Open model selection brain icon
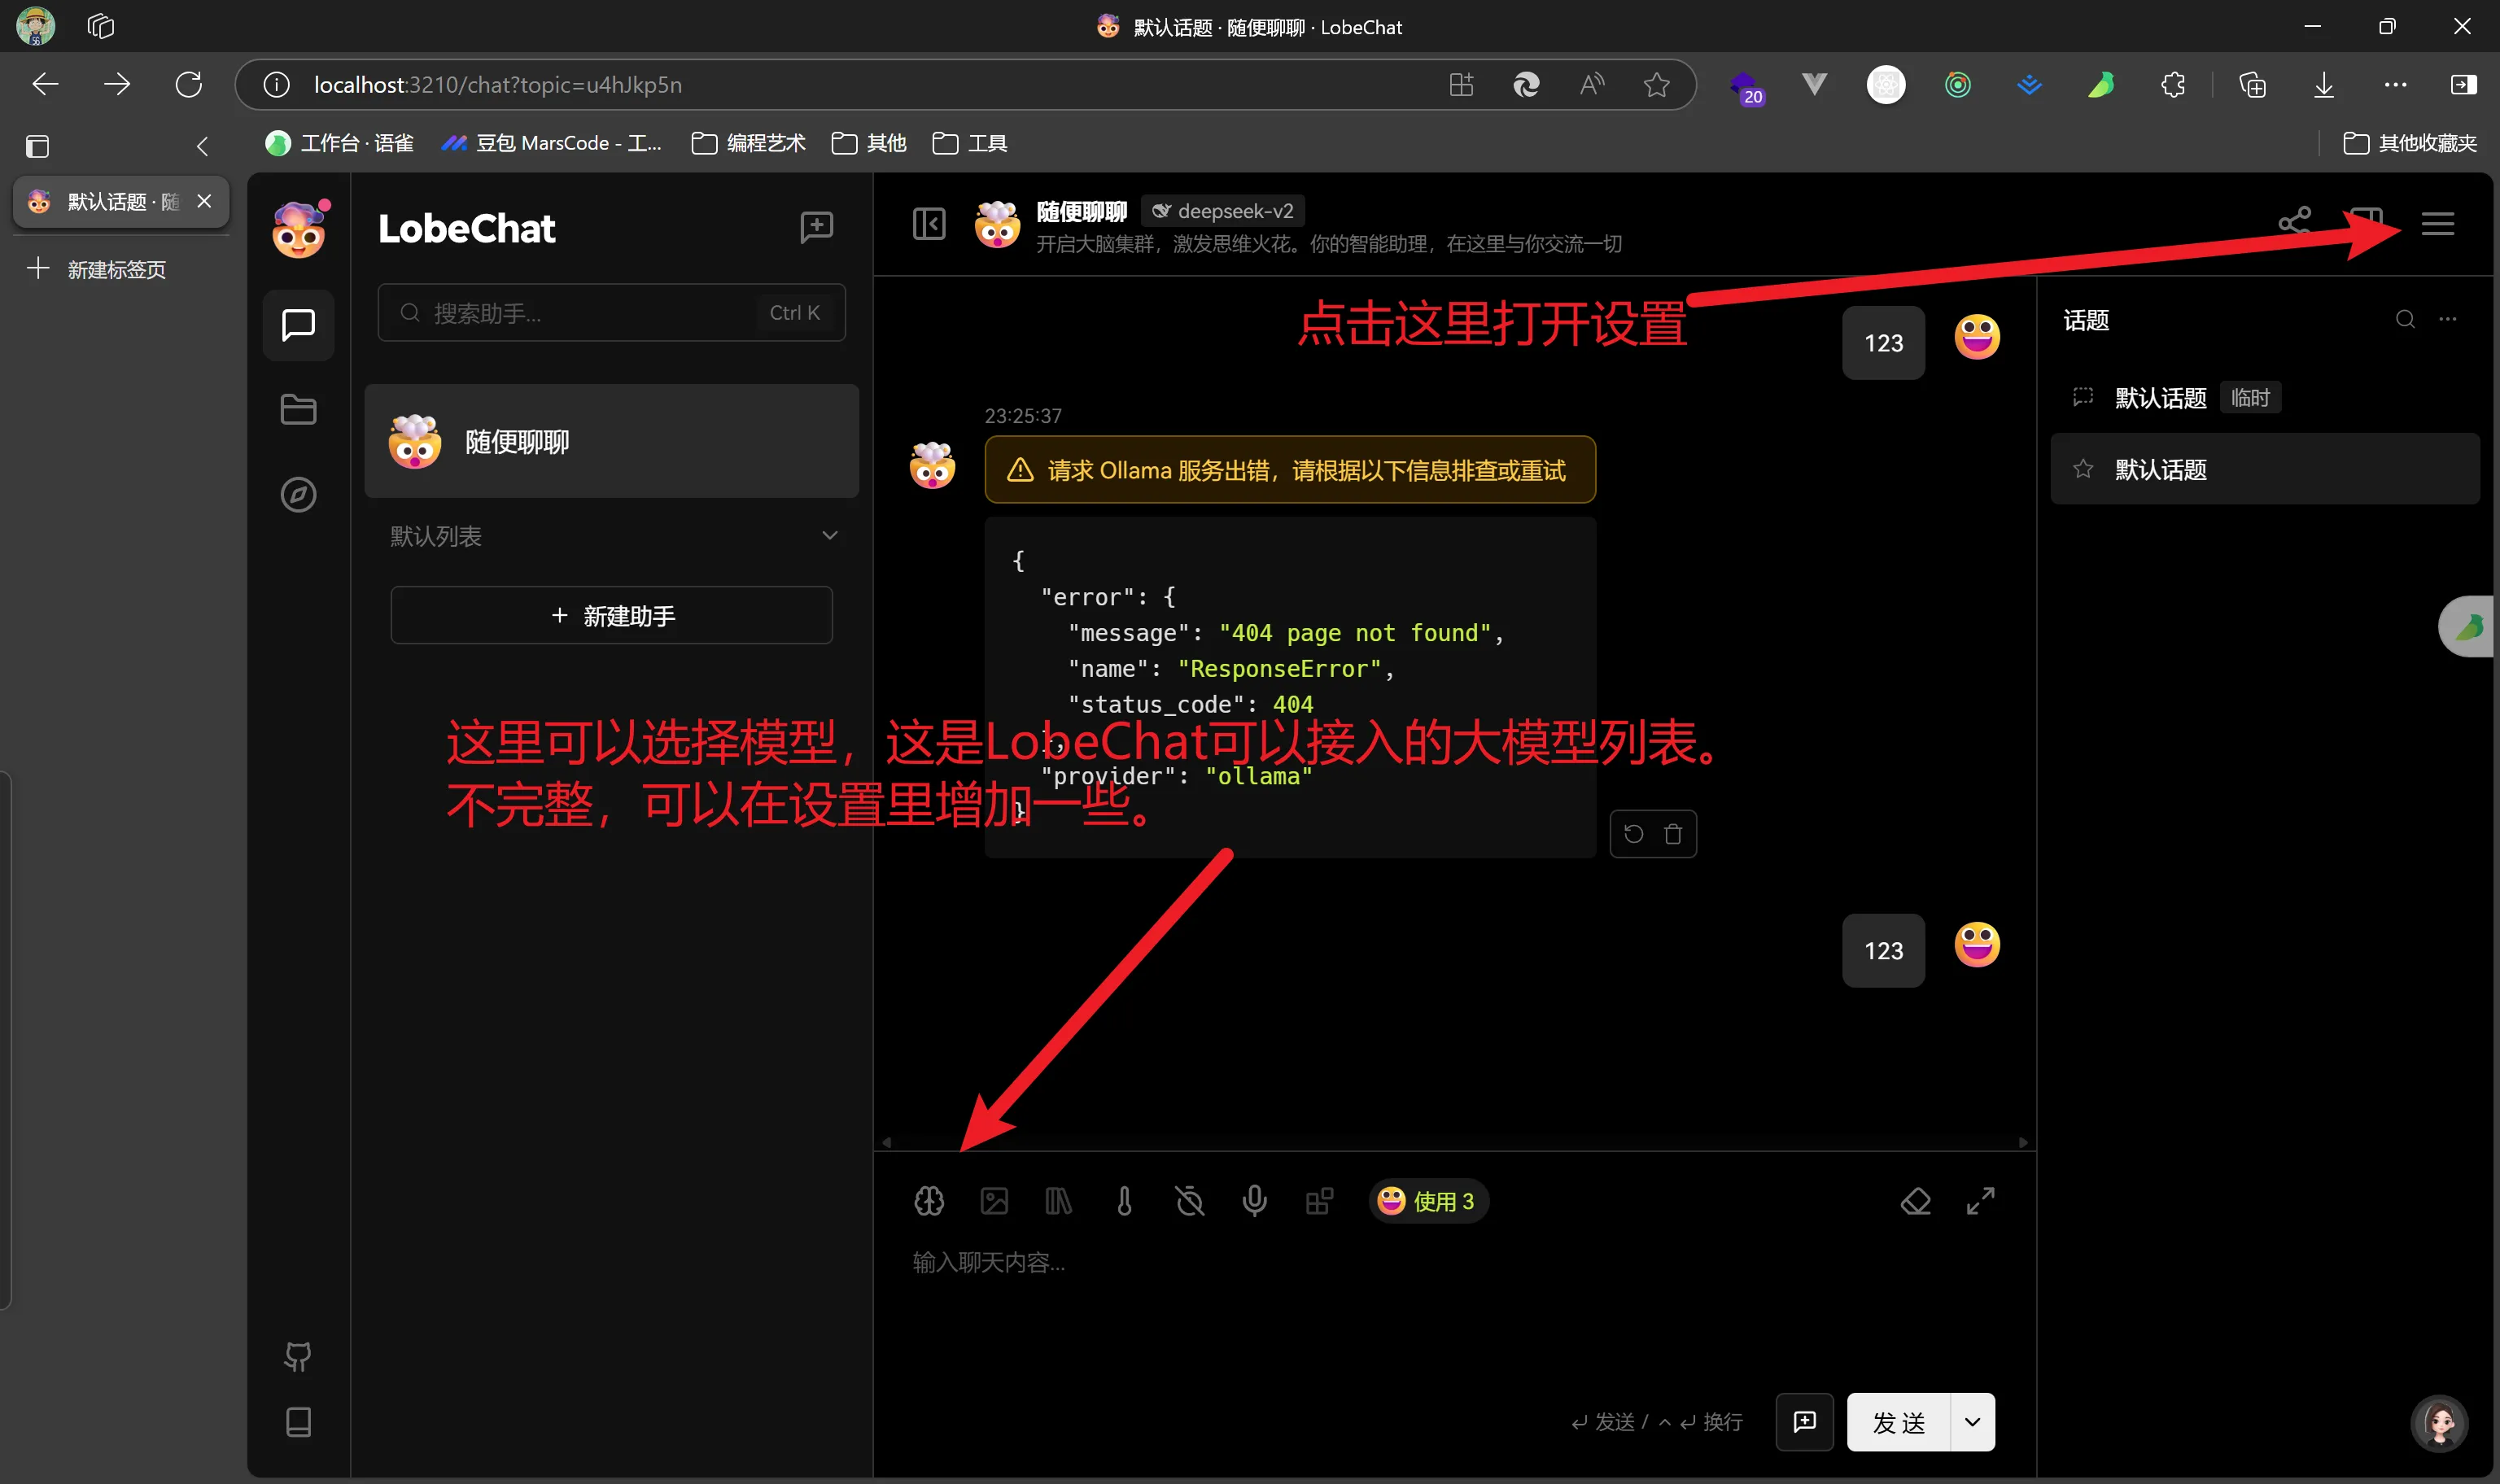Image resolution: width=2500 pixels, height=1484 pixels. (929, 1200)
